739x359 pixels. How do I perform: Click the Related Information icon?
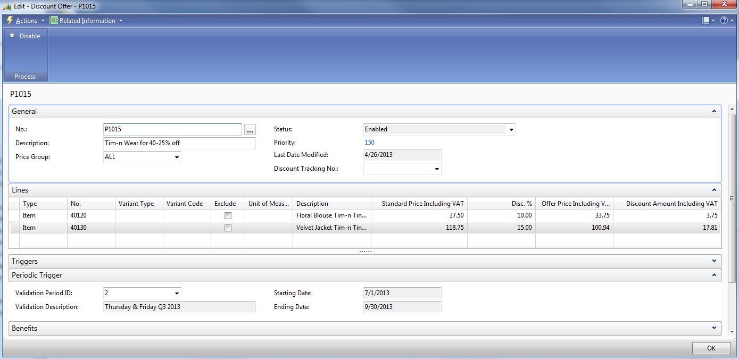click(54, 20)
